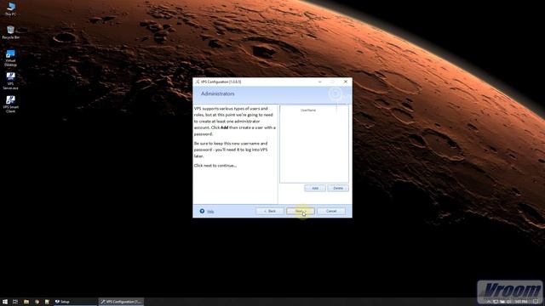545x306 pixels.
Task: Switch to the Setup taskbar window
Action: pyautogui.click(x=75, y=302)
